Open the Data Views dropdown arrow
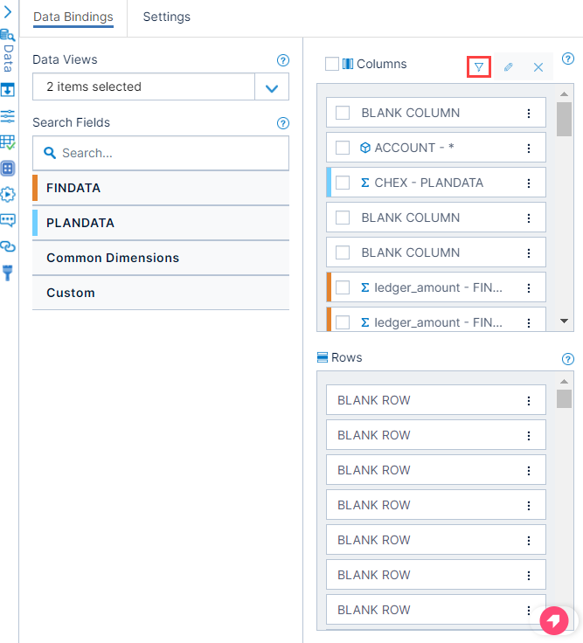This screenshot has height=643, width=583. pos(272,87)
